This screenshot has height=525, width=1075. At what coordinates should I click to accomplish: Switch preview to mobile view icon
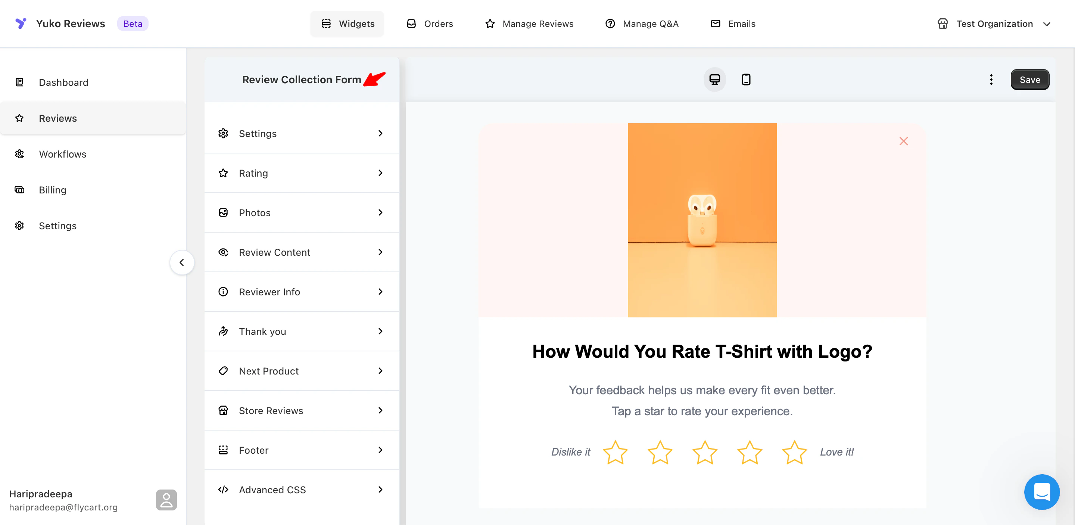[746, 79]
